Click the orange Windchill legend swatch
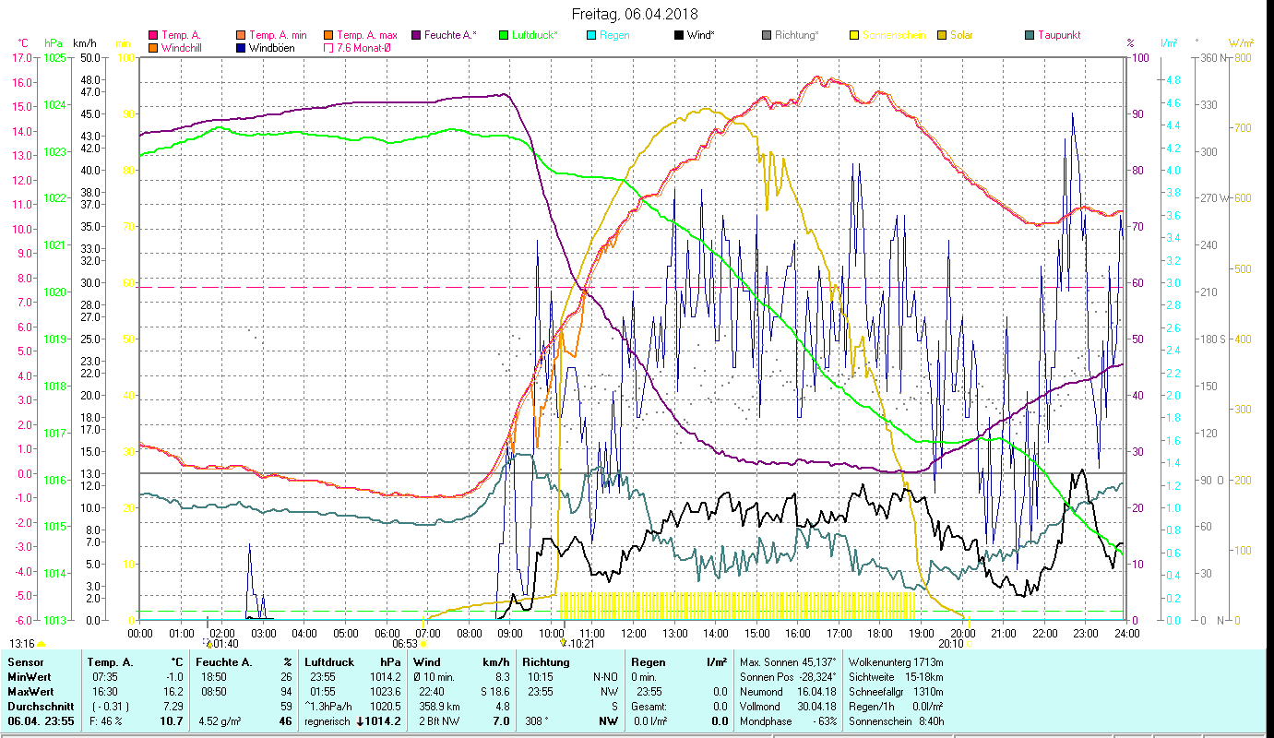1274x738 pixels. [153, 47]
